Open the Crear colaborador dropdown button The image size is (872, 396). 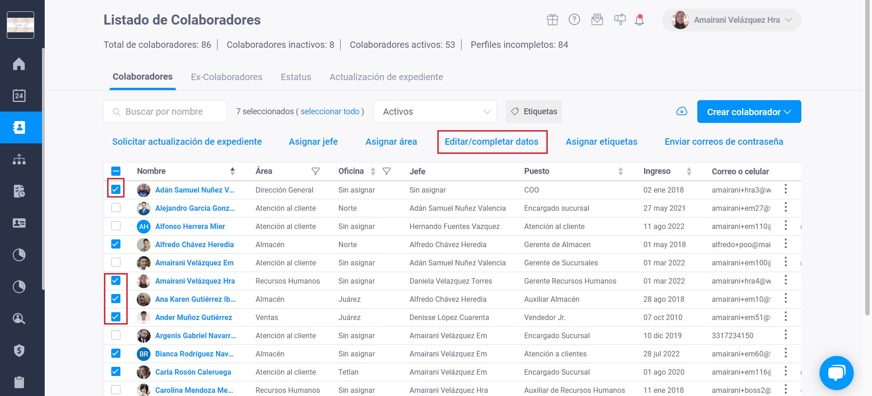click(749, 112)
